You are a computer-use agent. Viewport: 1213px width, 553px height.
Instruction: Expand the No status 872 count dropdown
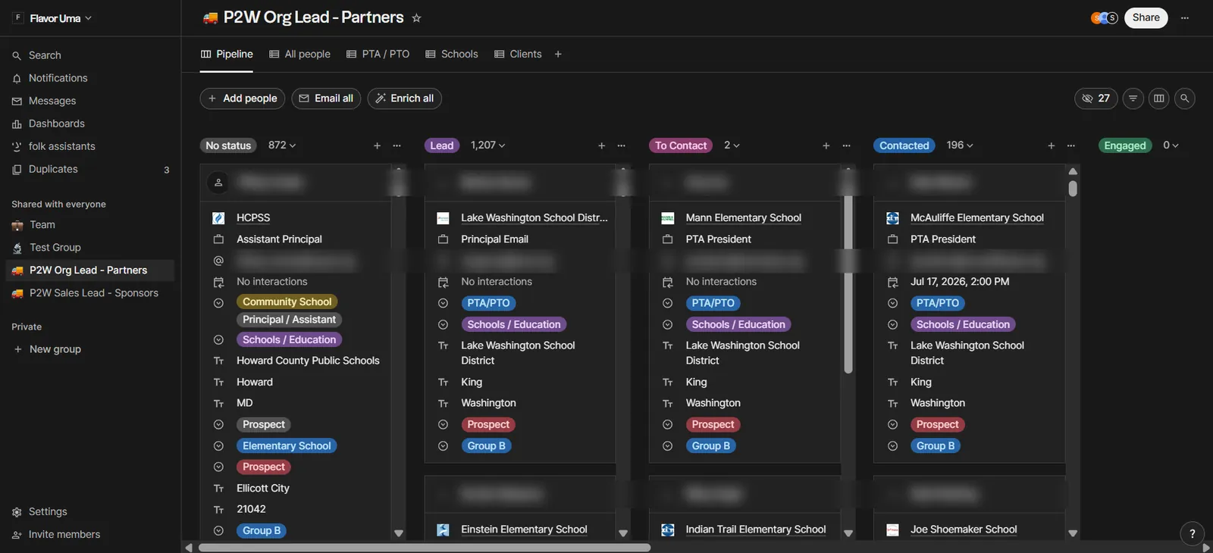(282, 145)
